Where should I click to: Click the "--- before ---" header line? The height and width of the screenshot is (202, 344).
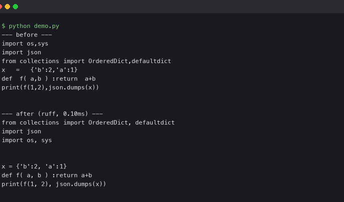(x=27, y=35)
